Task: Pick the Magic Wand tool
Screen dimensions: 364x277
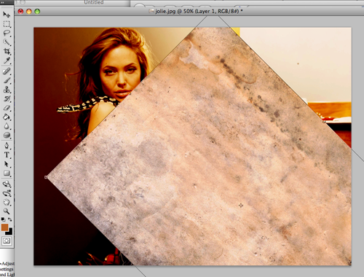Action: (x=7, y=42)
